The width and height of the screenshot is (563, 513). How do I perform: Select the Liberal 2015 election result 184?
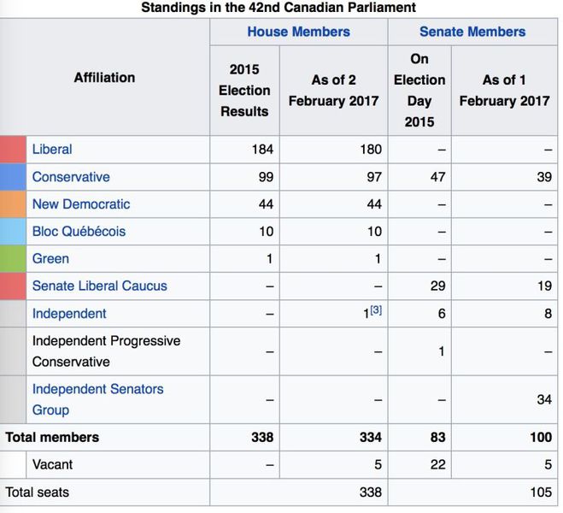click(x=262, y=150)
